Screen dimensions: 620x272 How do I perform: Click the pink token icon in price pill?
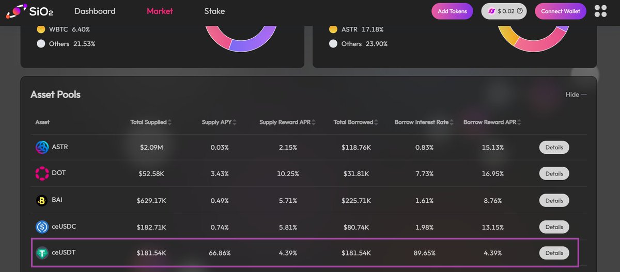coord(491,11)
